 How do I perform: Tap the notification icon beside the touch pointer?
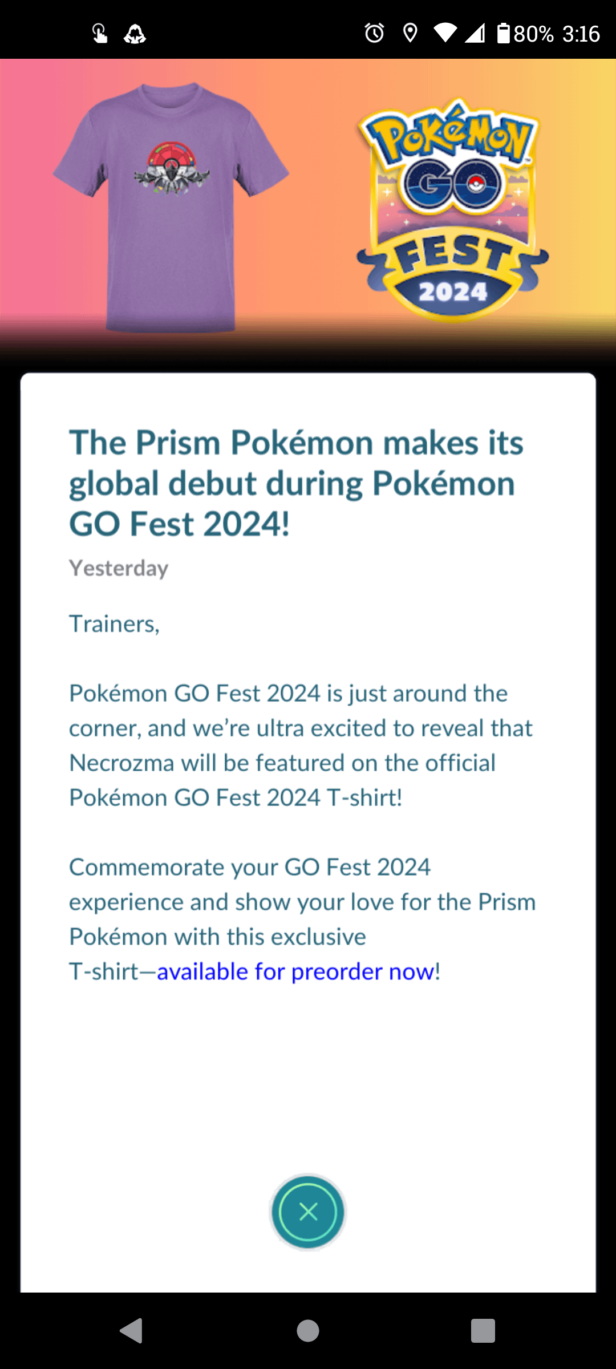(135, 34)
